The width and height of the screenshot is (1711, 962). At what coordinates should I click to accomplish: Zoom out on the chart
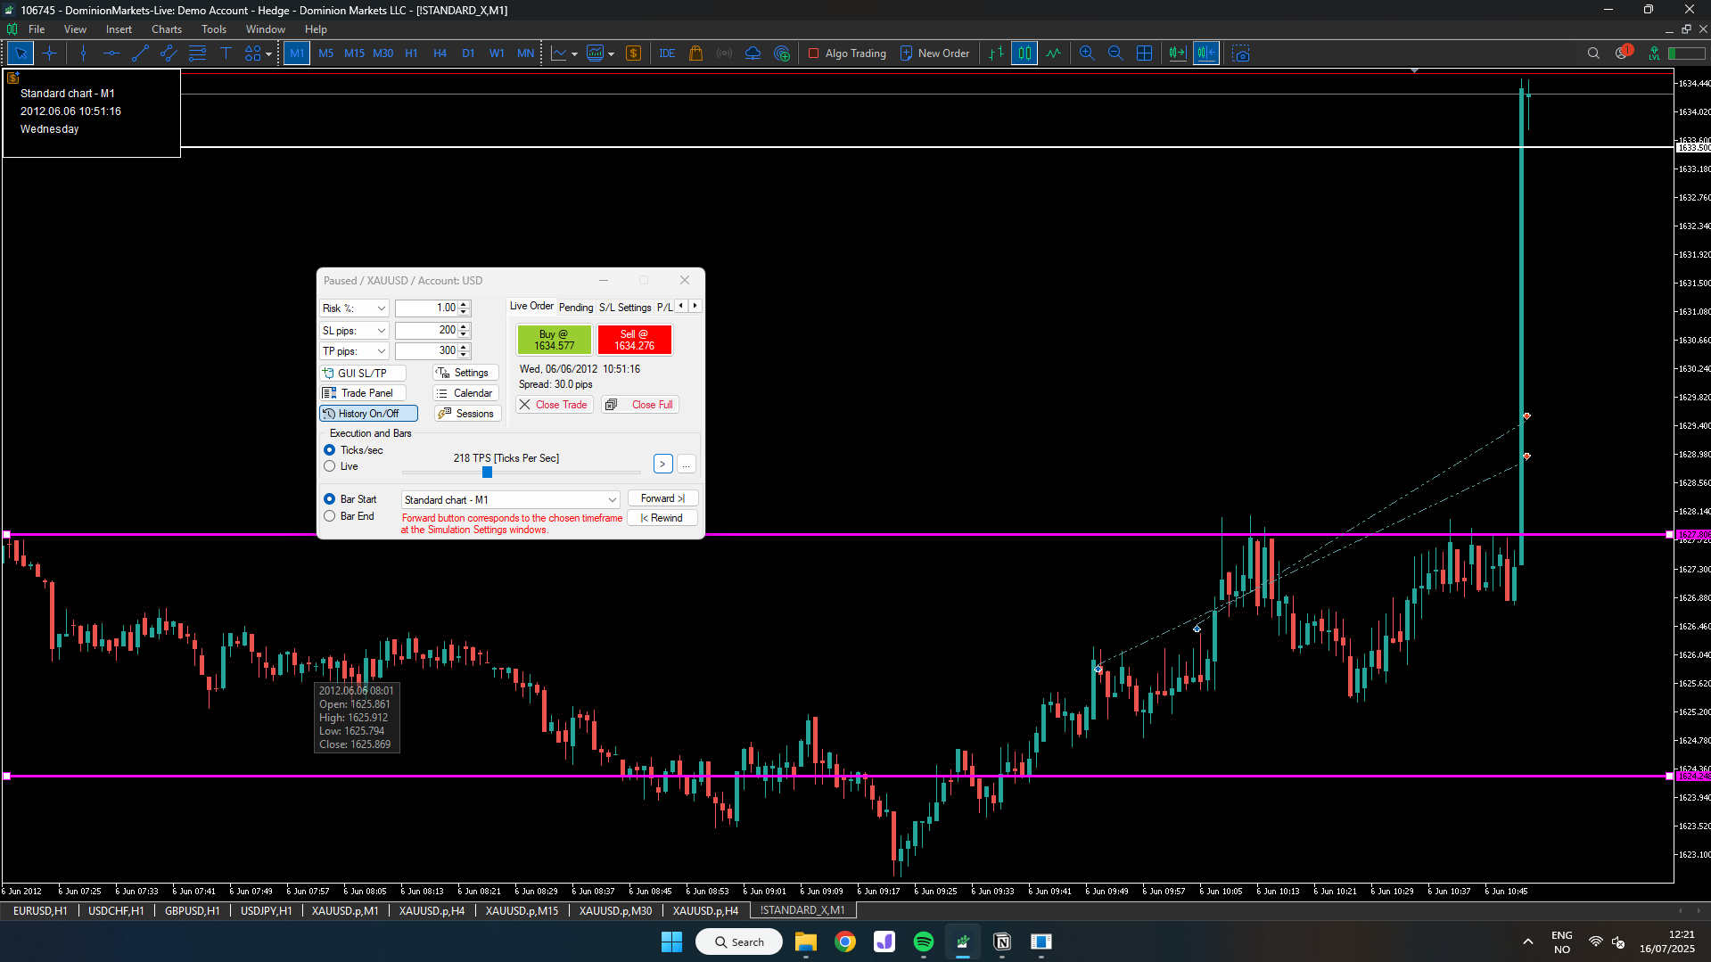1115,53
